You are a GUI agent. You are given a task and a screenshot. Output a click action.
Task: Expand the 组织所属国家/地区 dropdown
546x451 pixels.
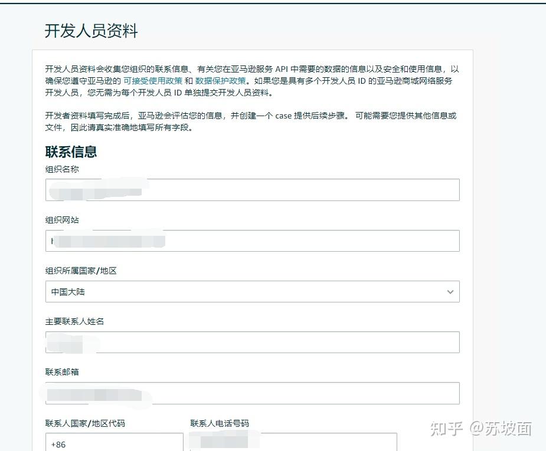click(252, 291)
